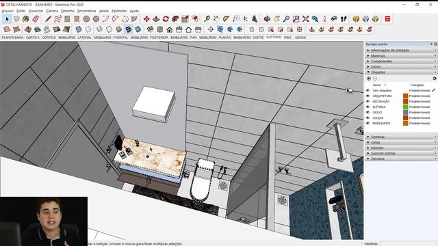The image size is (438, 246).
Task: Click the Tracejado column header
Action: point(417,85)
